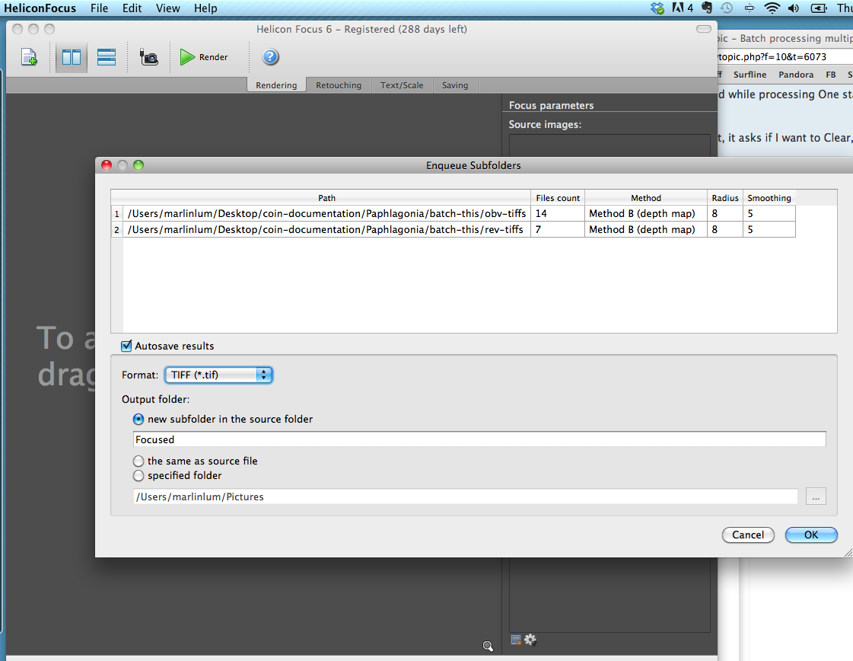
Task: Click OK in Enqueue Subfolders dialog
Action: pyautogui.click(x=811, y=535)
